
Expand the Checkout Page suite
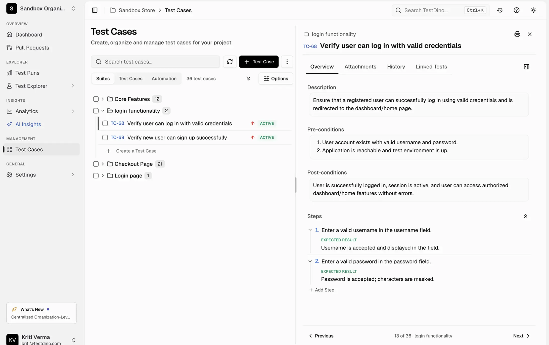(x=103, y=164)
